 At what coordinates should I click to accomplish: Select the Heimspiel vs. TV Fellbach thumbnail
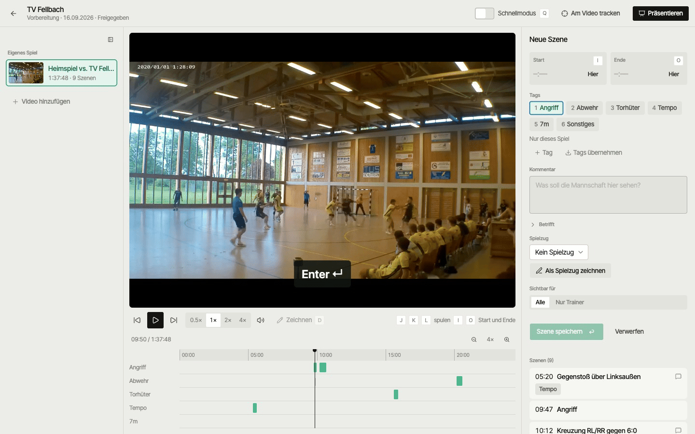(26, 73)
